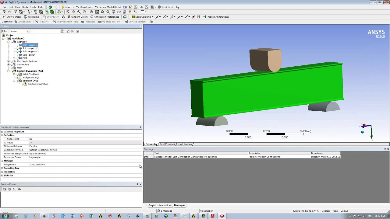
Task: Pin the Section Planes panel
Action: pos(137,184)
